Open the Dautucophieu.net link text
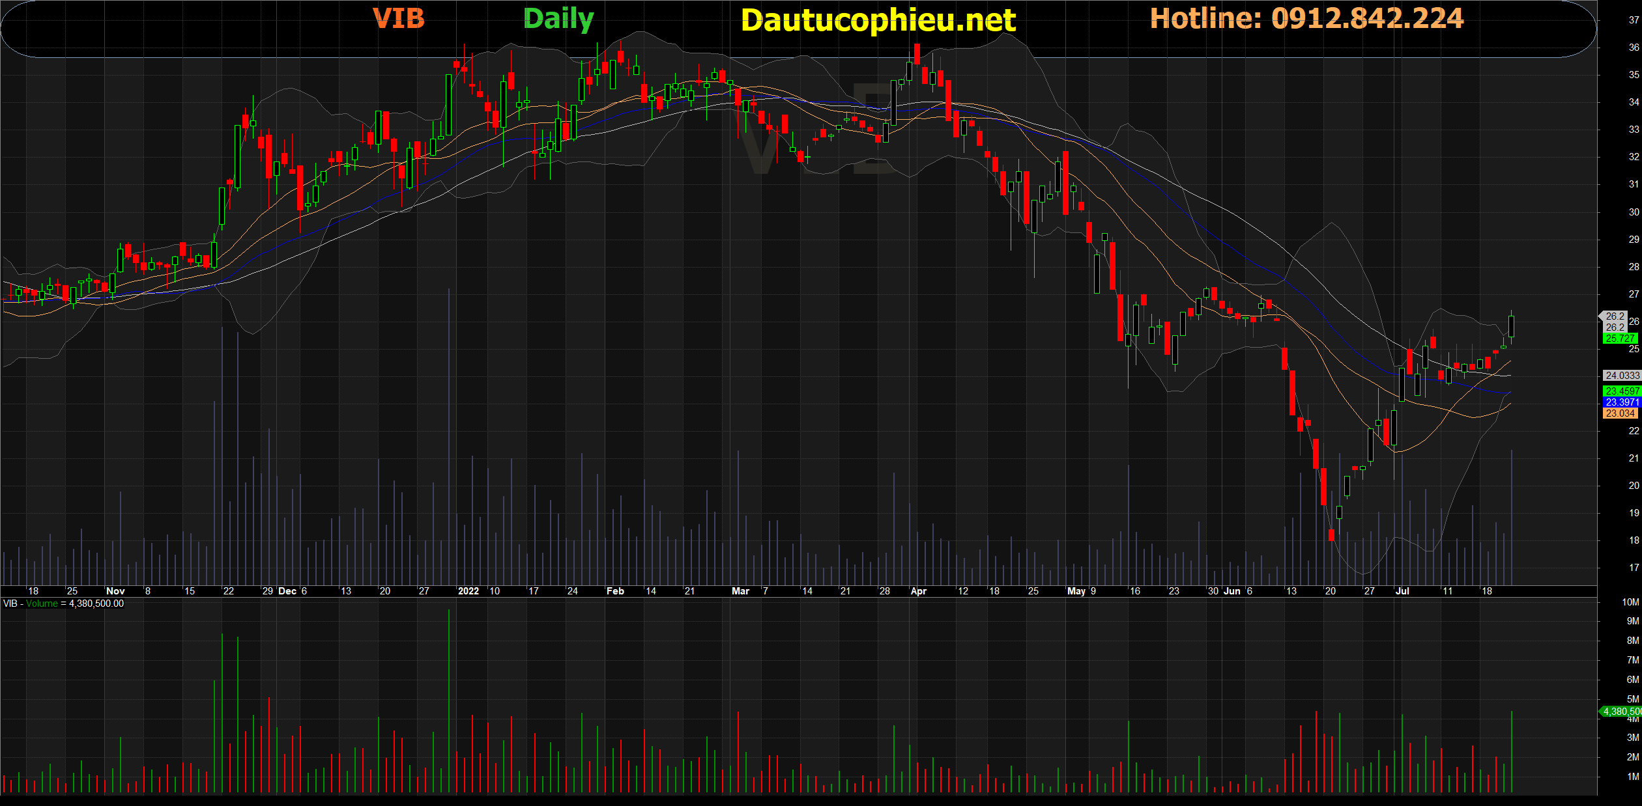Viewport: 1642px width, 806px height. pyautogui.click(x=878, y=21)
